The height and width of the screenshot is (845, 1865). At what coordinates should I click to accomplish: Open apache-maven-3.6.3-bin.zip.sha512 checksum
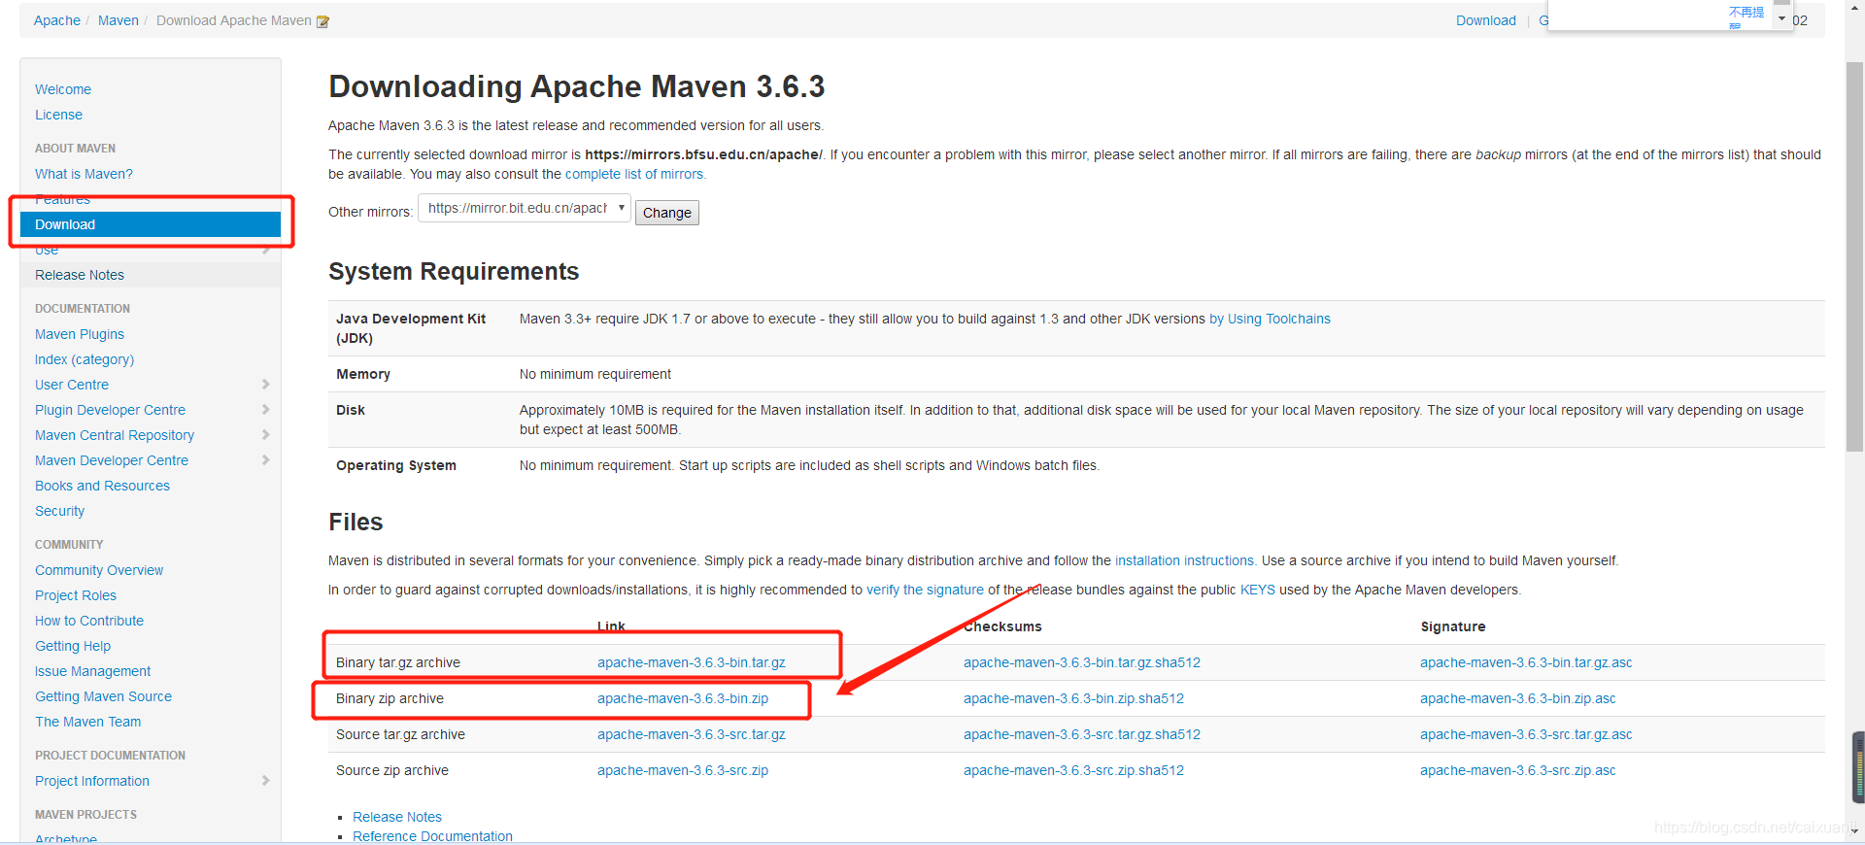(1073, 698)
